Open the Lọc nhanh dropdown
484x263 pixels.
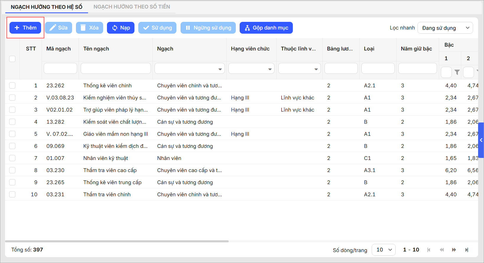point(445,28)
